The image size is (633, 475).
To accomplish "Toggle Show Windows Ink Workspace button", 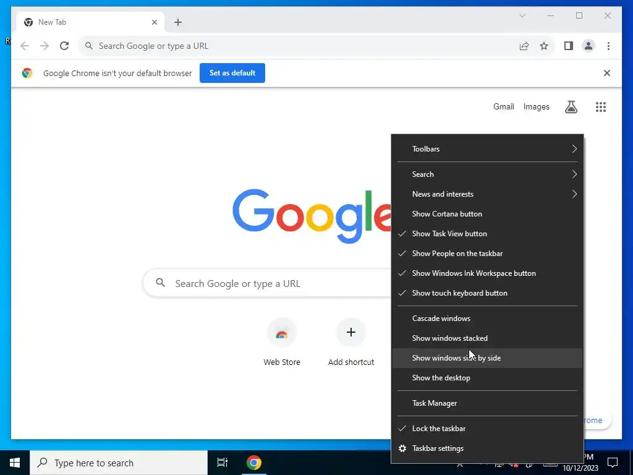I will [x=487, y=273].
